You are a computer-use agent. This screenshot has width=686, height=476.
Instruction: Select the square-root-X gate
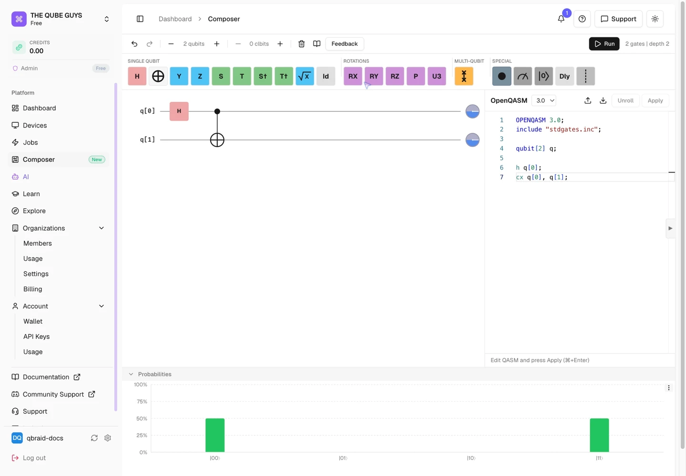[305, 76]
